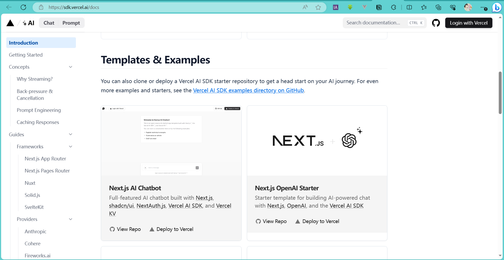Click the Search documentation field
Viewport: 504px width, 260px height.
click(376, 23)
